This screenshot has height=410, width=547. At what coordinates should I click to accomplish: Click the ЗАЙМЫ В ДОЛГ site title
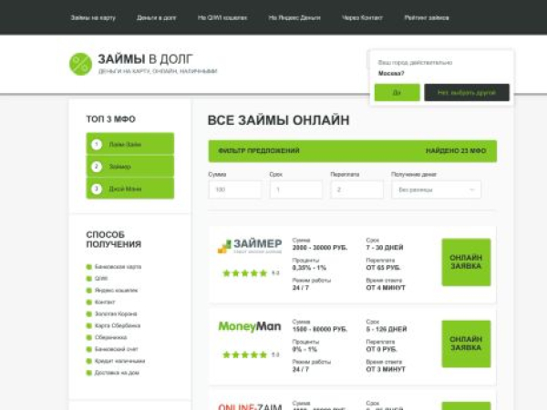pyautogui.click(x=145, y=59)
